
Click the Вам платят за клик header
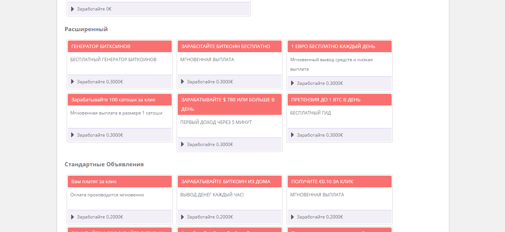click(x=94, y=182)
